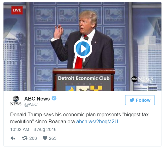The width and height of the screenshot is (164, 149).
Task: Open the ABC News display name
Action: (x=37, y=99)
